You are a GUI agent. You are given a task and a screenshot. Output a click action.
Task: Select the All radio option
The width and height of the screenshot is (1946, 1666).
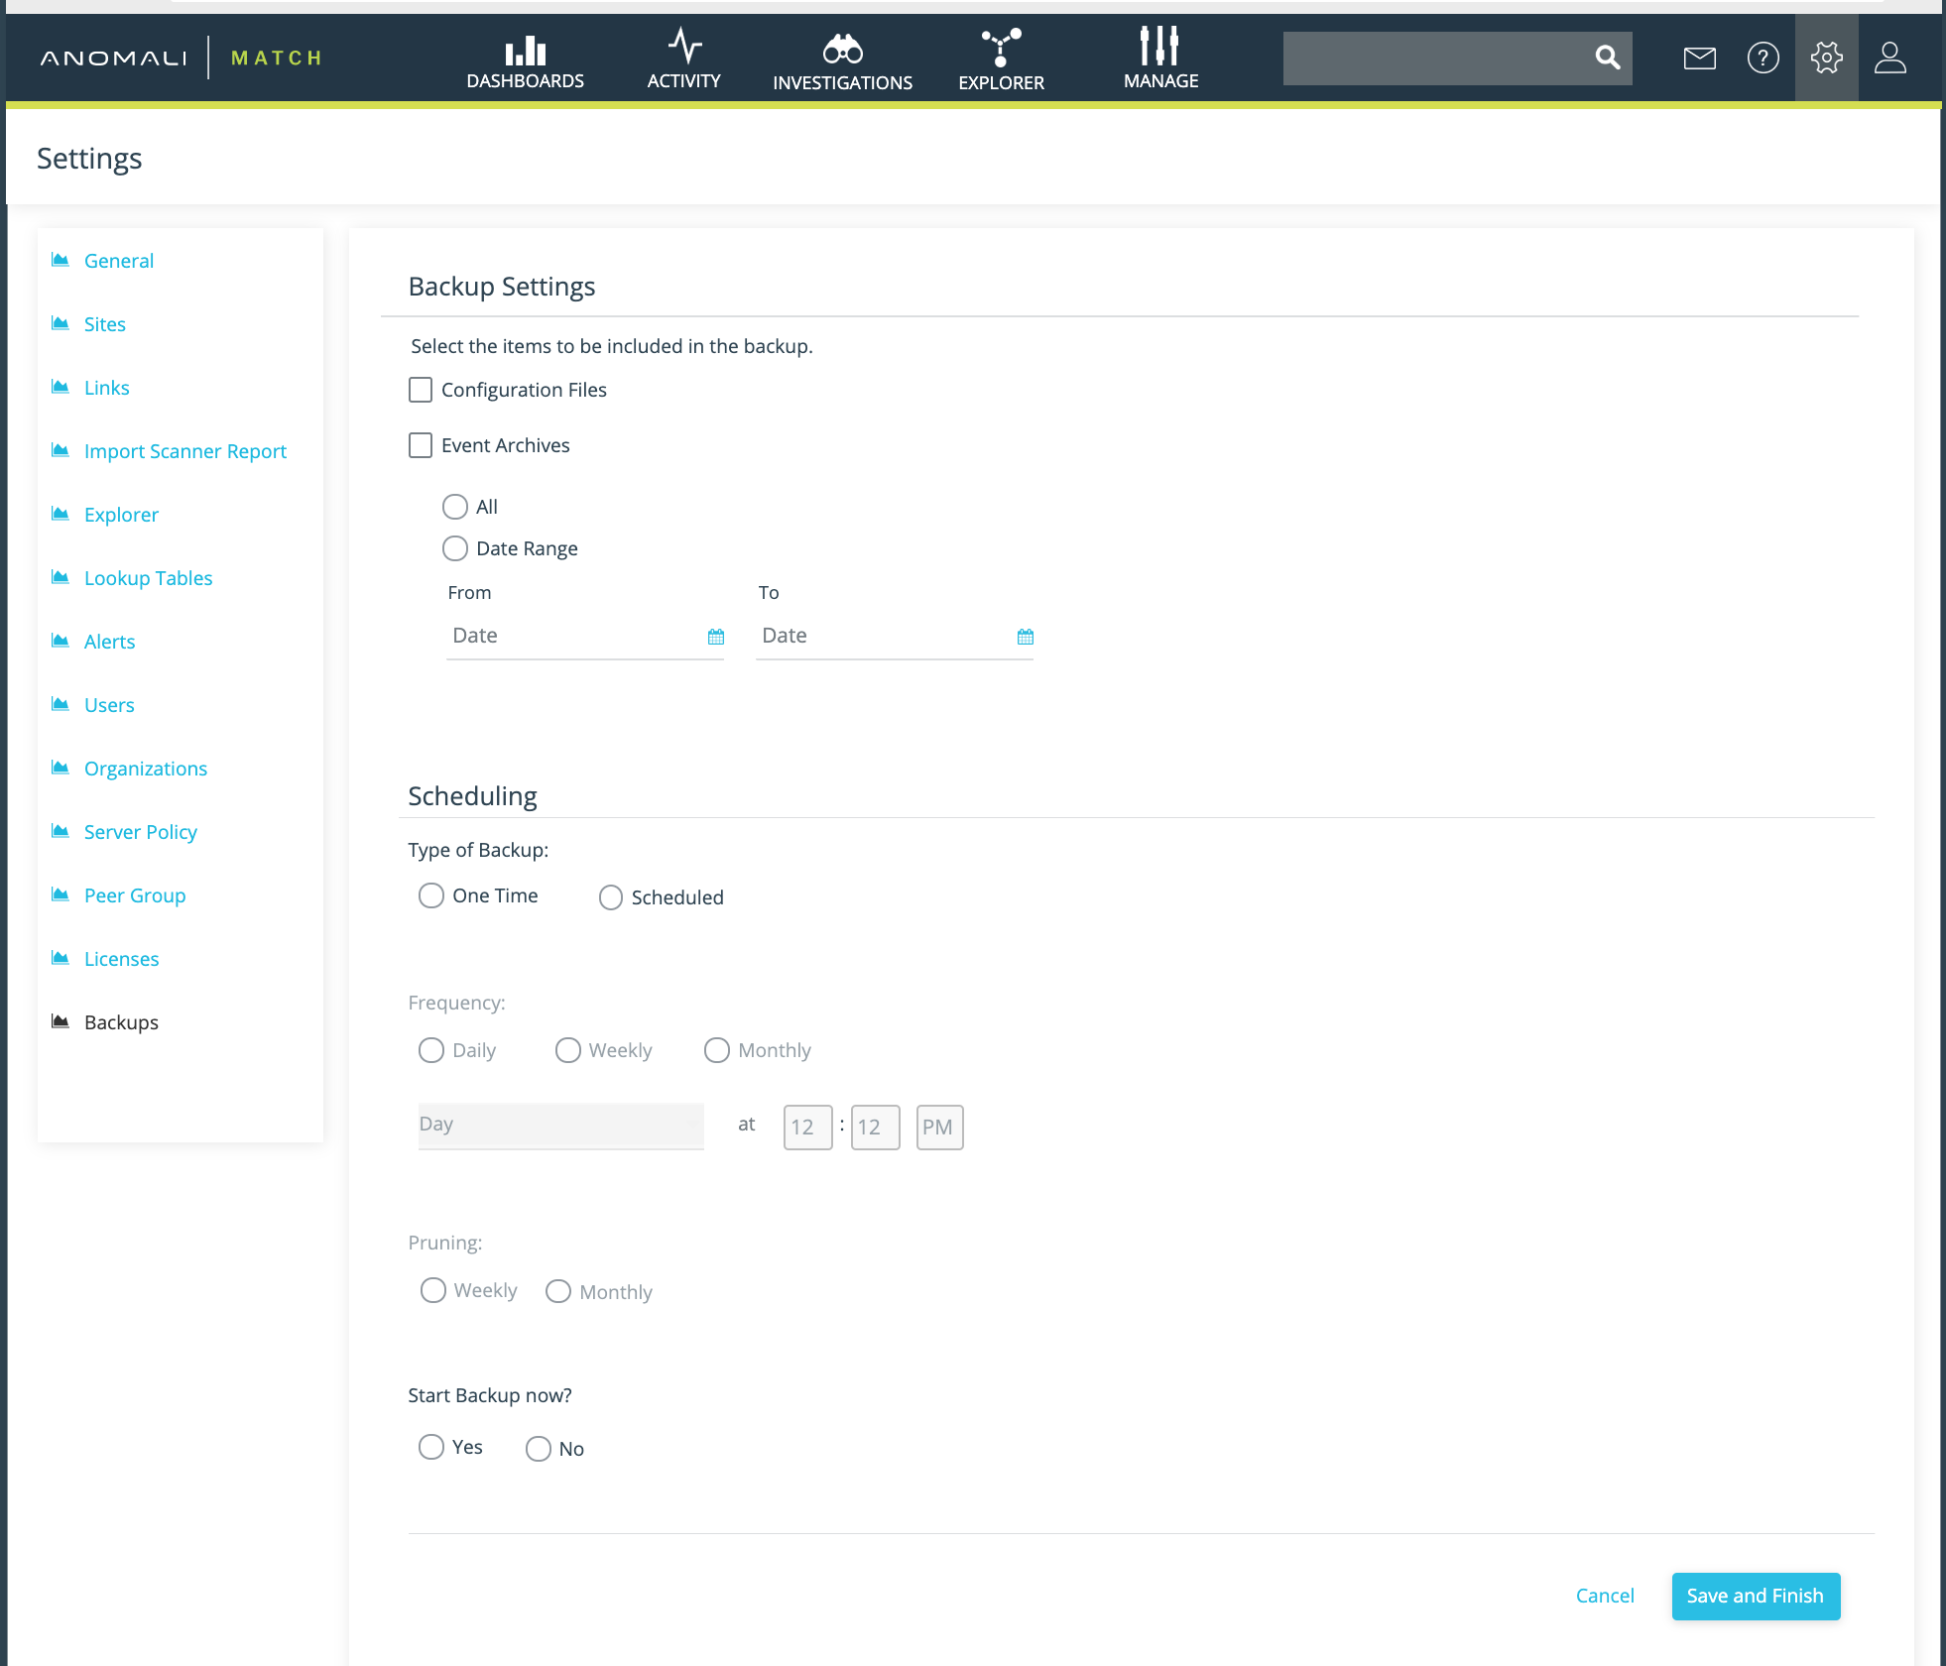coord(455,507)
